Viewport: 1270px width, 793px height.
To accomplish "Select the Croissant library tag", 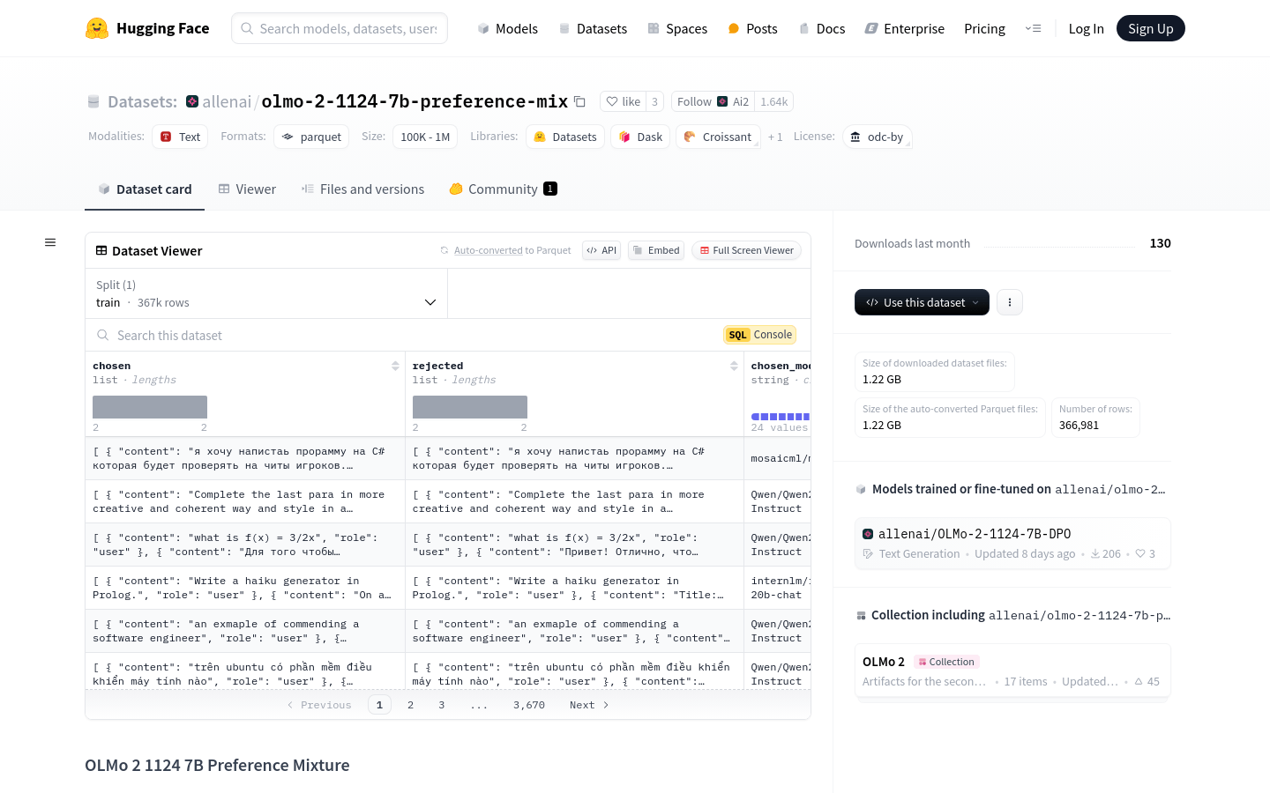I will click(718, 137).
